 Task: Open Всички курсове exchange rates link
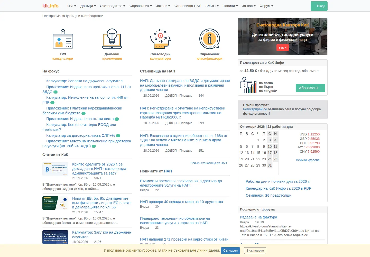pos(308,160)
